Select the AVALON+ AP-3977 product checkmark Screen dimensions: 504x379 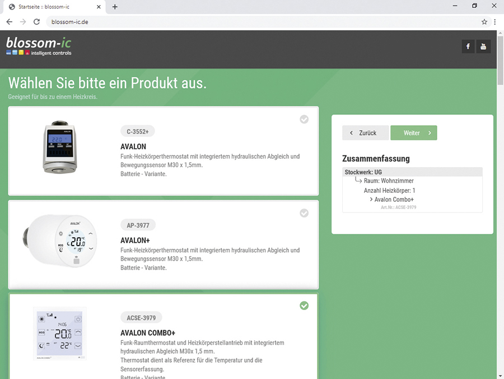pyautogui.click(x=304, y=213)
